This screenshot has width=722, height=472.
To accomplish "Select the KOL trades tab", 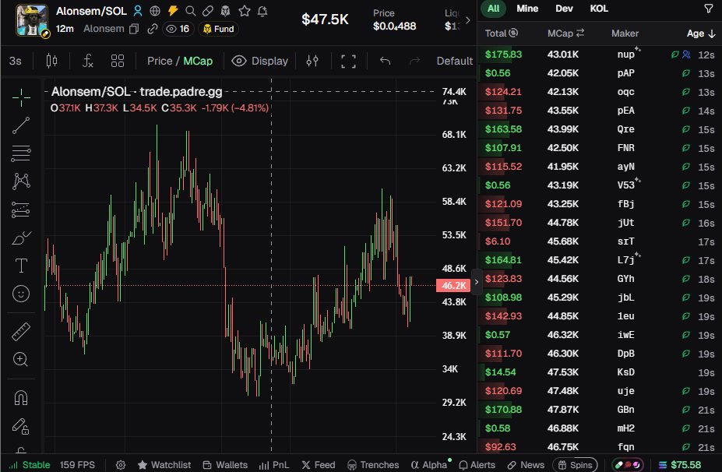I will click(x=599, y=9).
